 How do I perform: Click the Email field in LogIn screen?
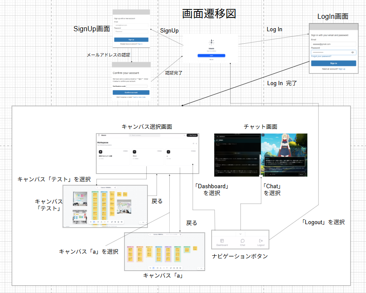tap(334, 44)
